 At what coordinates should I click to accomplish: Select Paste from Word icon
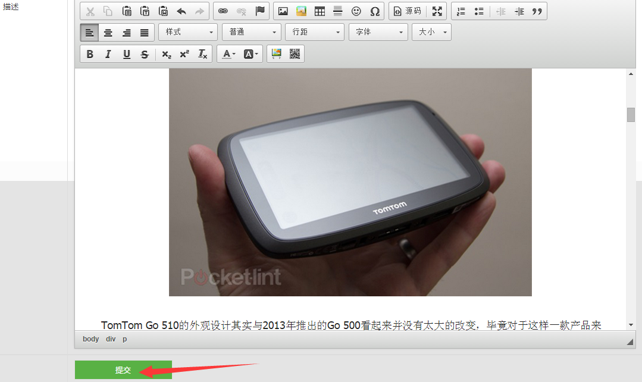(164, 11)
